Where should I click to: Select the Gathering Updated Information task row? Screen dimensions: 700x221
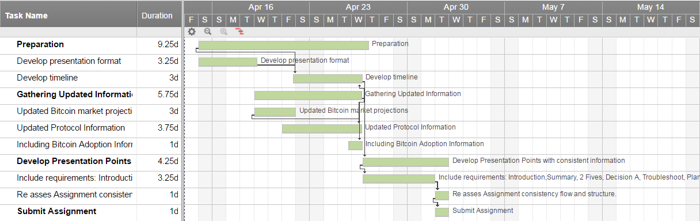click(x=89, y=94)
